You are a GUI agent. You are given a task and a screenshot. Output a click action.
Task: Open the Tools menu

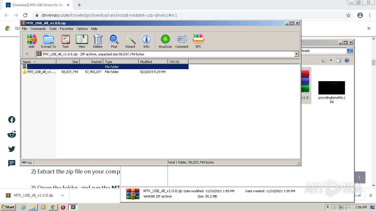(x=53, y=29)
